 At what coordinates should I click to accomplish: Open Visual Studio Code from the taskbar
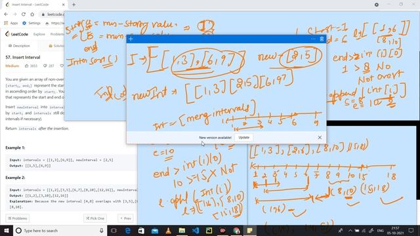(x=196, y=230)
